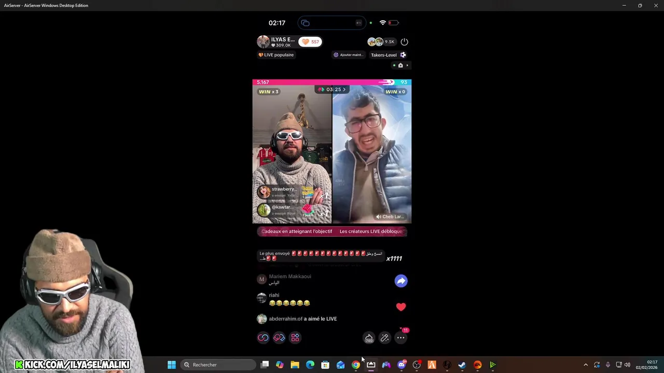Select the right opponent video

point(372,154)
